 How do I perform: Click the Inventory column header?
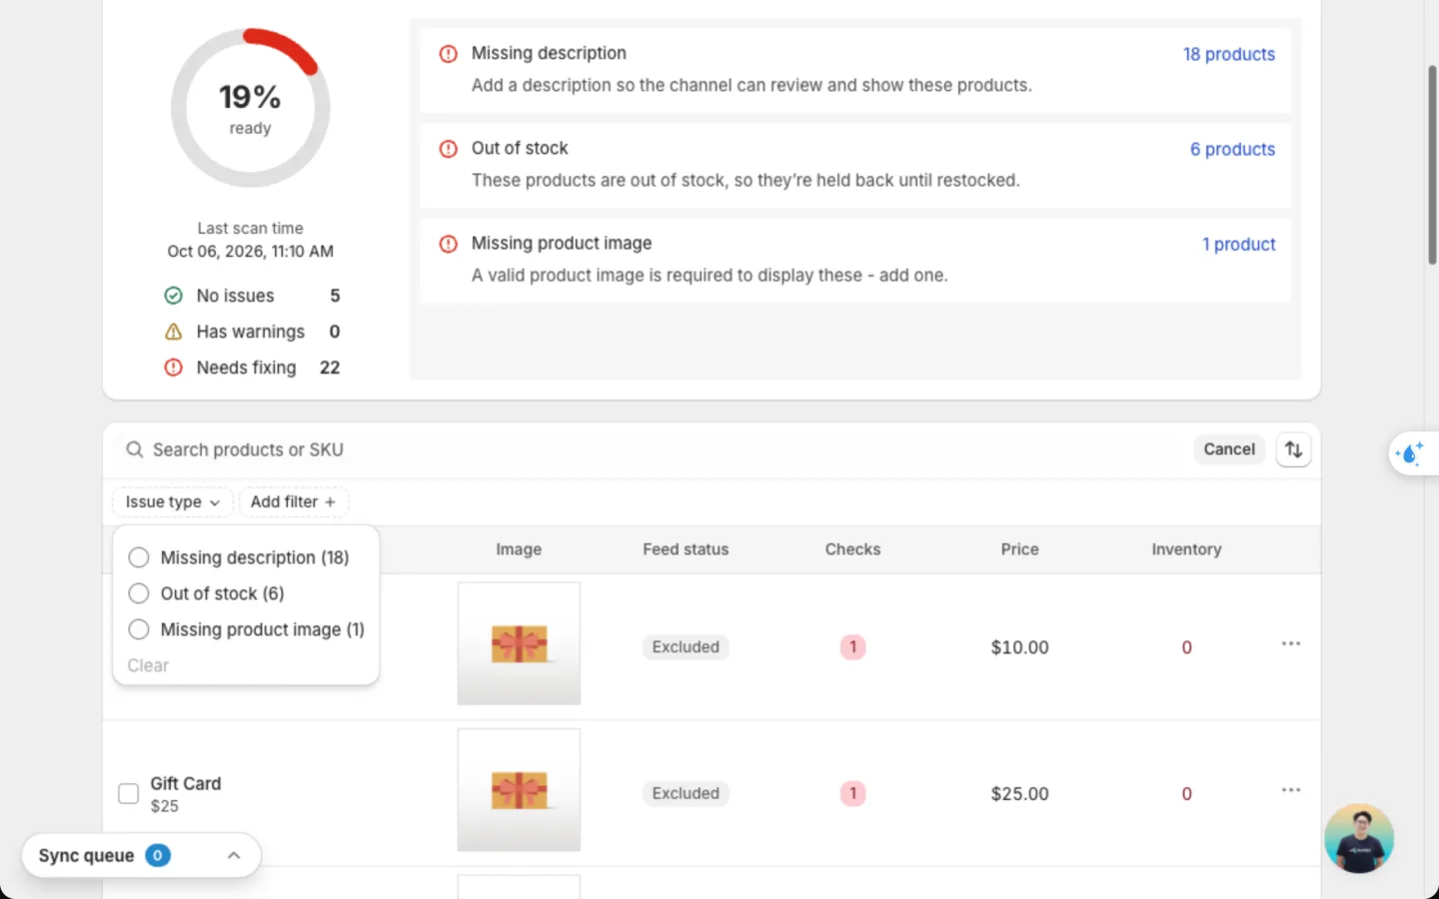point(1186,549)
